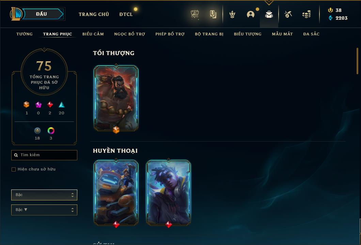Click the chroma color wheel icon

pyautogui.click(x=51, y=131)
